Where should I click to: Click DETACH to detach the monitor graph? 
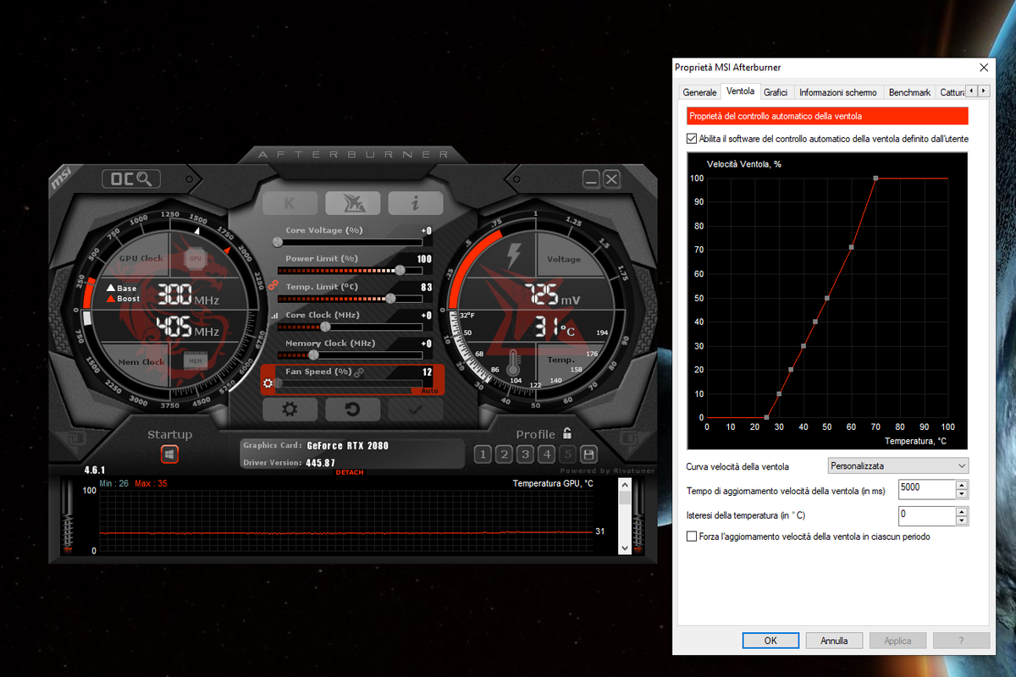click(x=350, y=472)
